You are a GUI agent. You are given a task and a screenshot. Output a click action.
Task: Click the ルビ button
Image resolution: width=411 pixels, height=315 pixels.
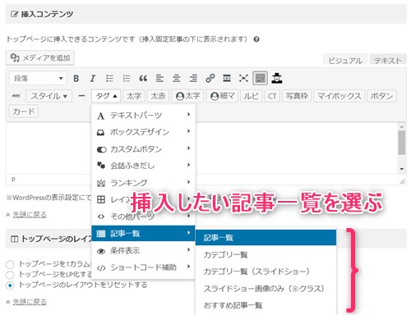point(251,96)
